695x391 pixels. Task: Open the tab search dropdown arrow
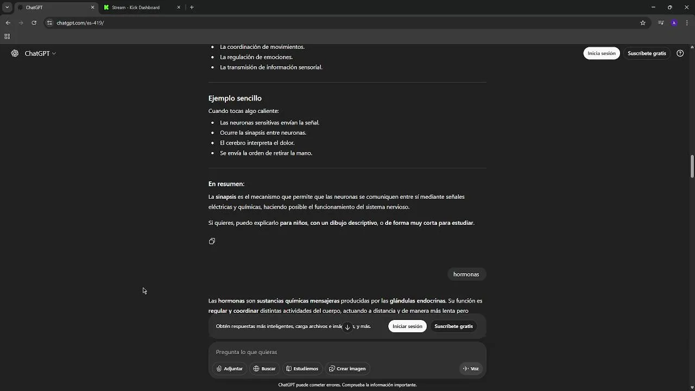click(x=7, y=8)
